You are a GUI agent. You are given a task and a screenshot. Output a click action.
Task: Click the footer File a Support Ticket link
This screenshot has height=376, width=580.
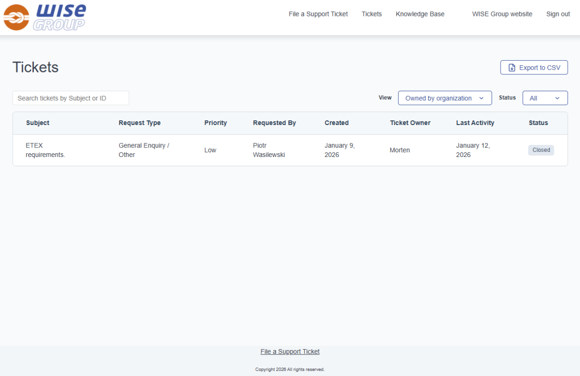click(x=290, y=351)
